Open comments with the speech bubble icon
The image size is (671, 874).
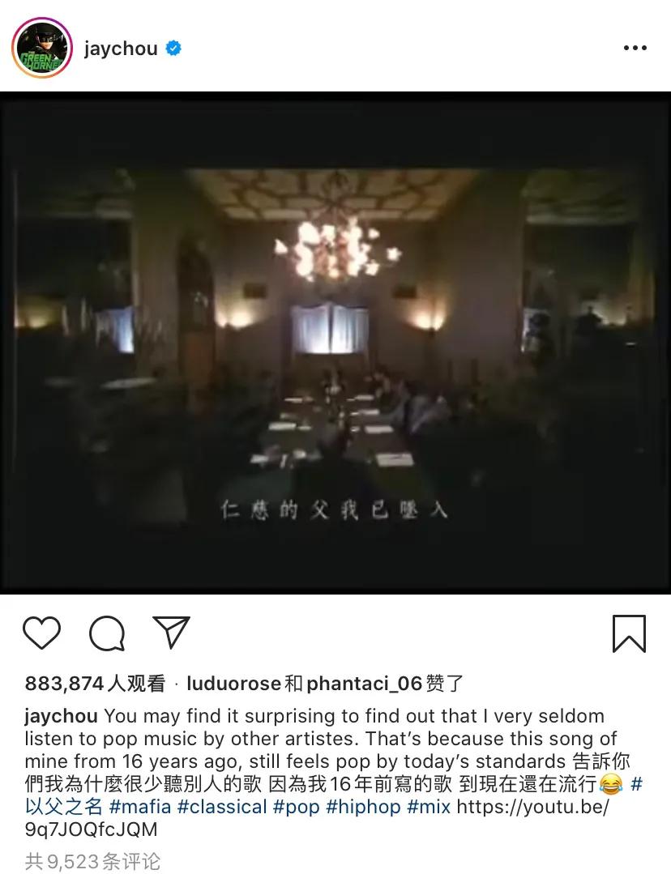106,633
